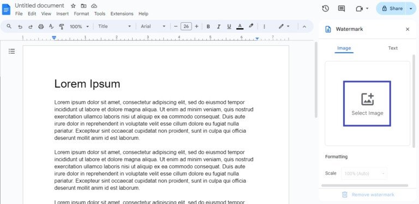
Task: Click the Lorem Ipsum heading
Action: tap(87, 84)
